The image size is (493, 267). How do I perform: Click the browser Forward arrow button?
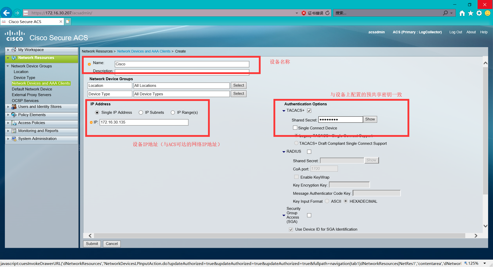(x=17, y=13)
